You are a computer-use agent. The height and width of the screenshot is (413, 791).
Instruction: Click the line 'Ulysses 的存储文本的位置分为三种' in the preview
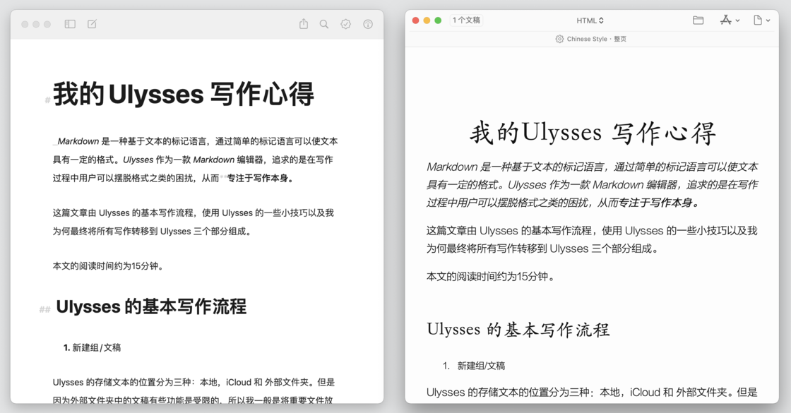coord(593,393)
